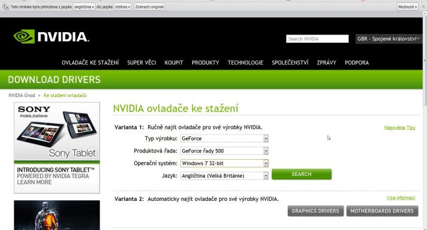427x230 pixels.
Task: Click the 'NVIDIA ovladače ke stažení' heading
Action: tap(176, 108)
